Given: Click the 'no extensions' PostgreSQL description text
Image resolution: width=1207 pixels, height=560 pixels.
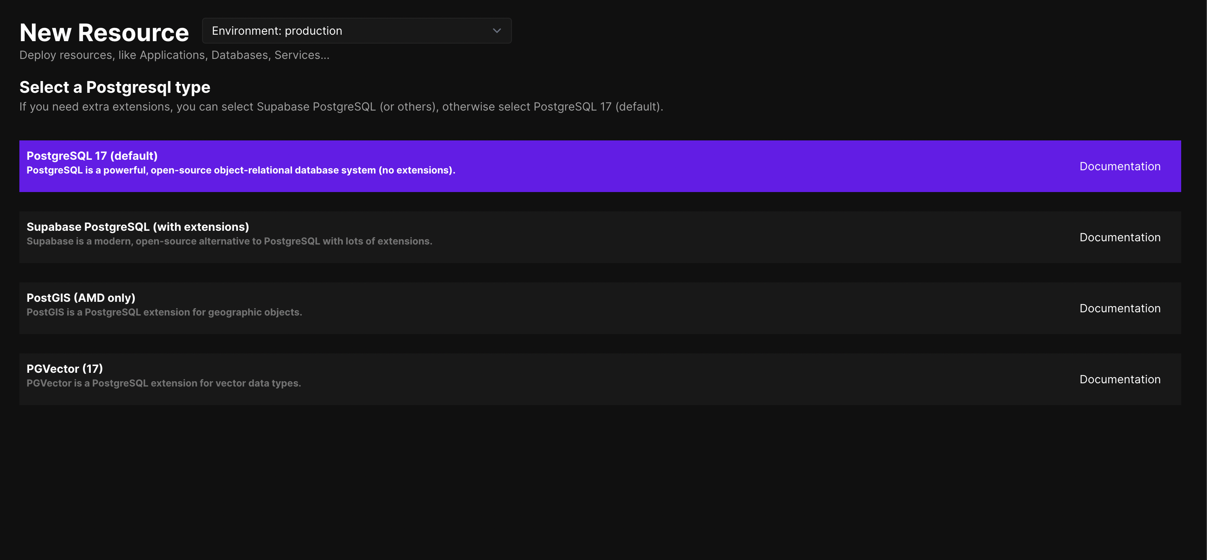Looking at the screenshot, I should tap(241, 170).
